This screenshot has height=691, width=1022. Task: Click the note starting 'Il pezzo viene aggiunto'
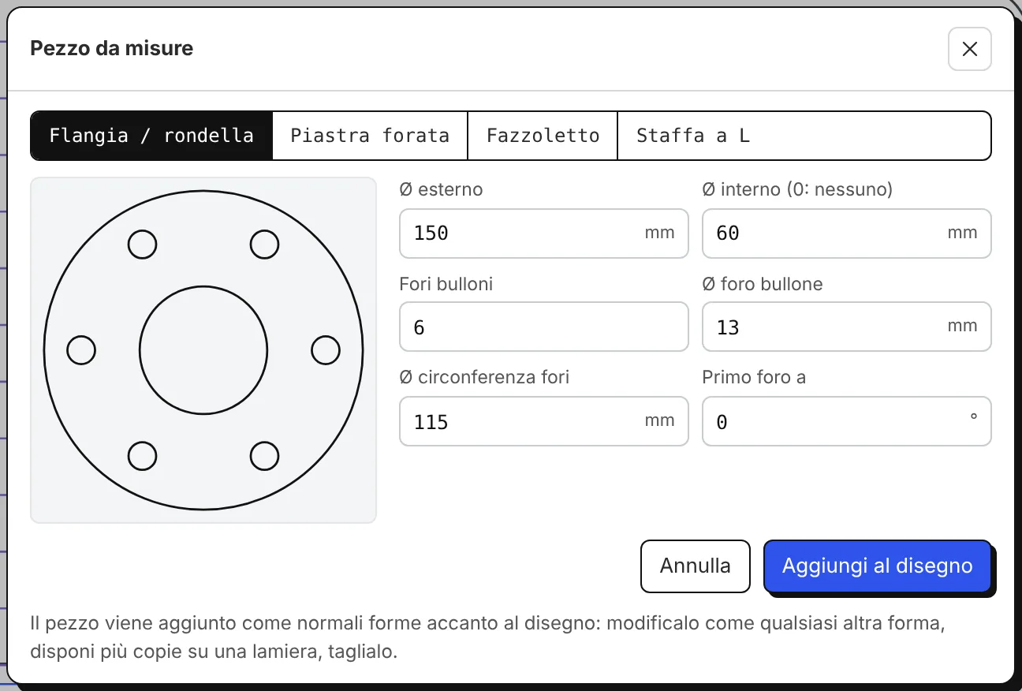(487, 638)
